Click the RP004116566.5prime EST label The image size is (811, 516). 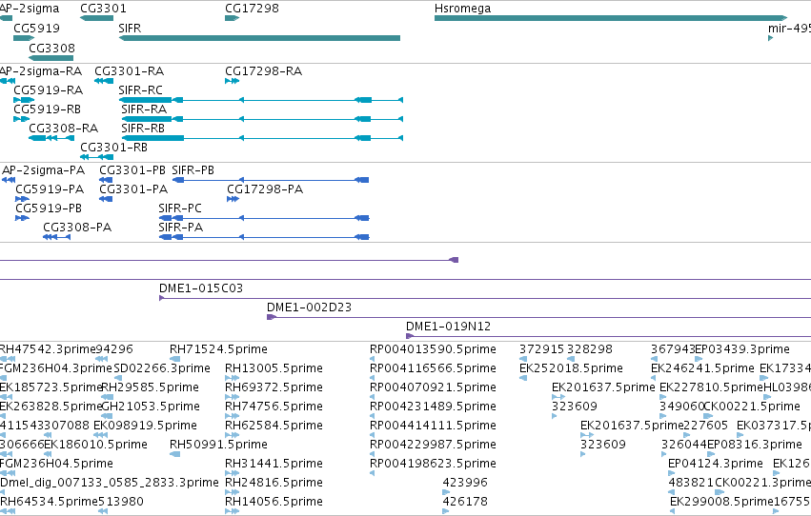click(433, 368)
